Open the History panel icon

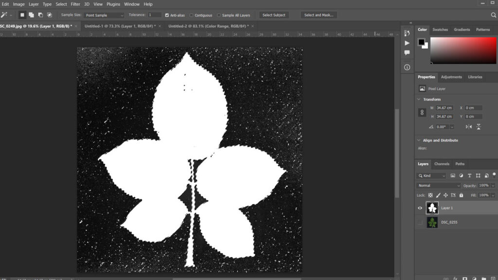pos(407,33)
